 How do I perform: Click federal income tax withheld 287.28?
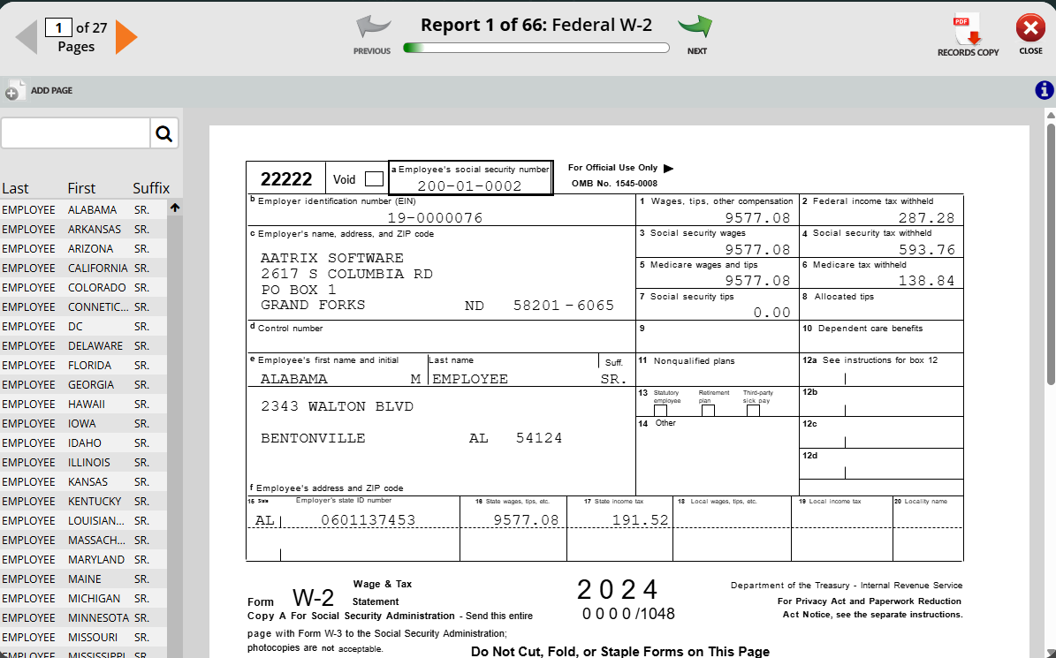coord(926,218)
